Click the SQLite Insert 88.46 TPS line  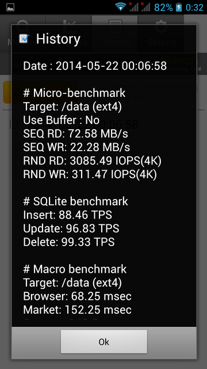click(x=68, y=215)
